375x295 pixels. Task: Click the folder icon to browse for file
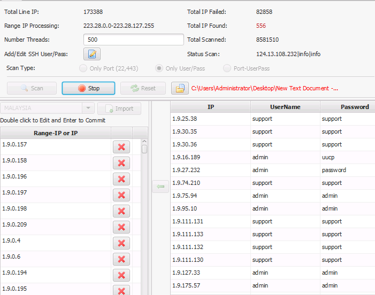[x=180, y=88]
